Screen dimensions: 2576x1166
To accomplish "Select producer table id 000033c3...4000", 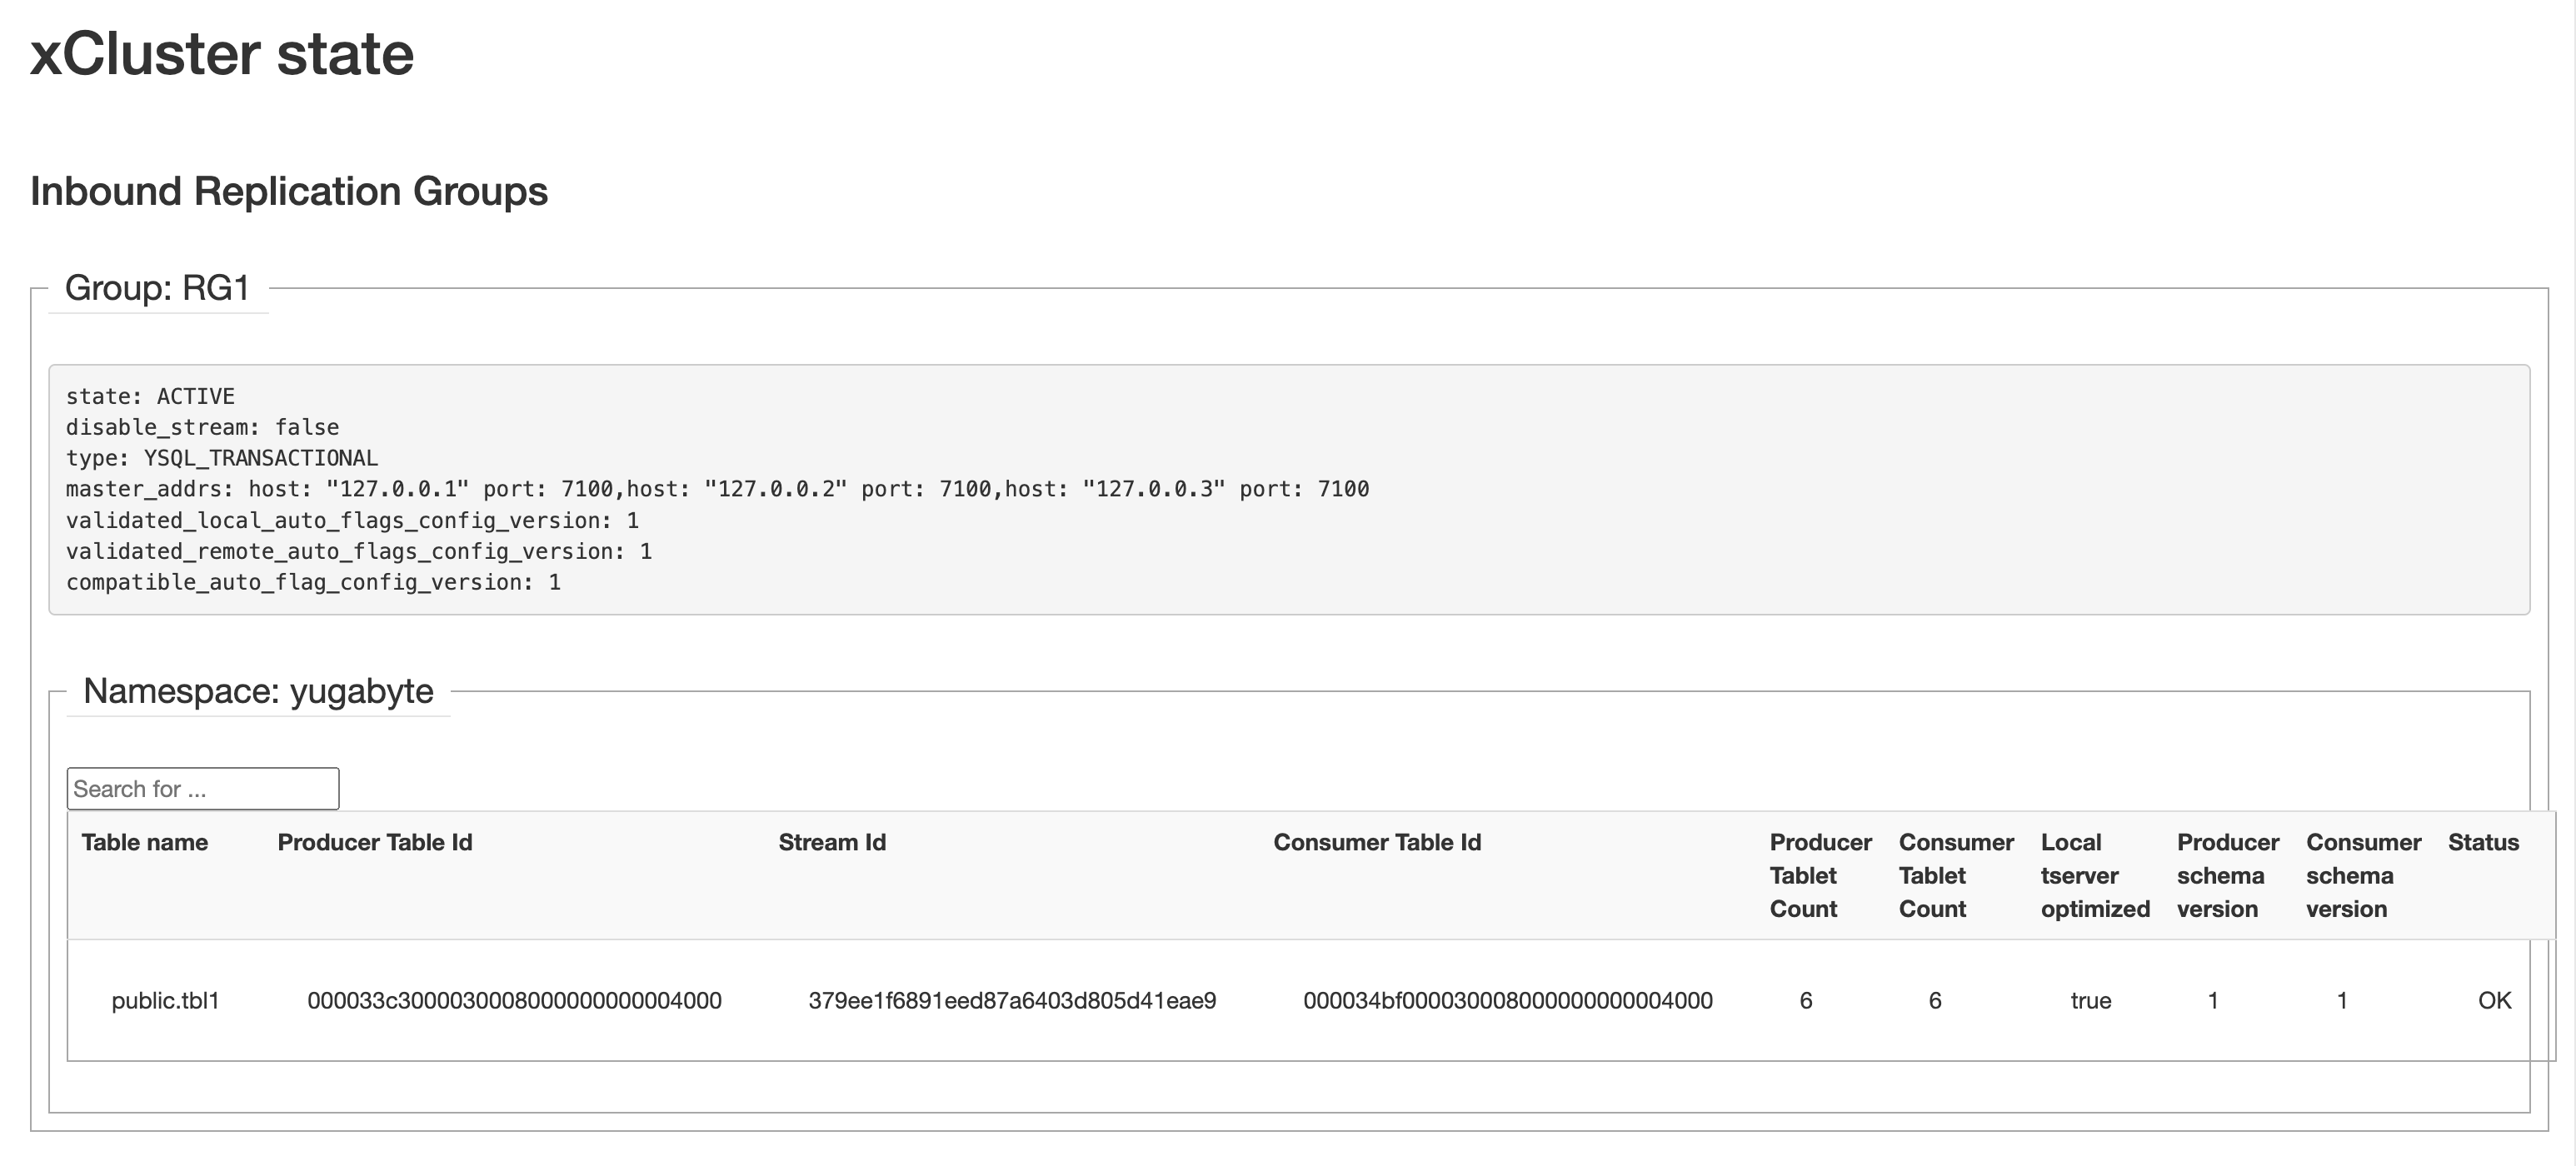I will point(514,1001).
